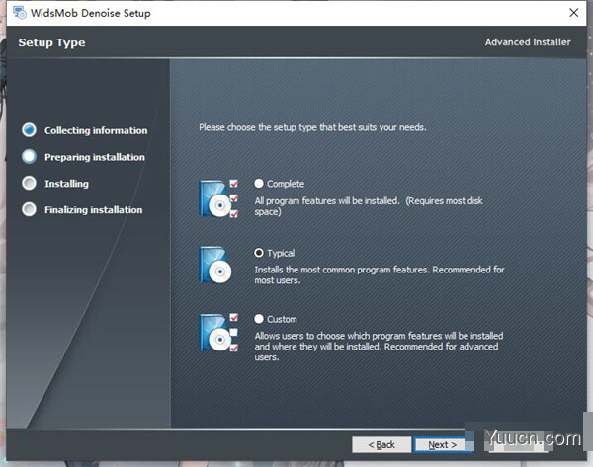Screen dimensions: 593x467
Task: Pick the Custom setup radio button
Action: tap(259, 319)
